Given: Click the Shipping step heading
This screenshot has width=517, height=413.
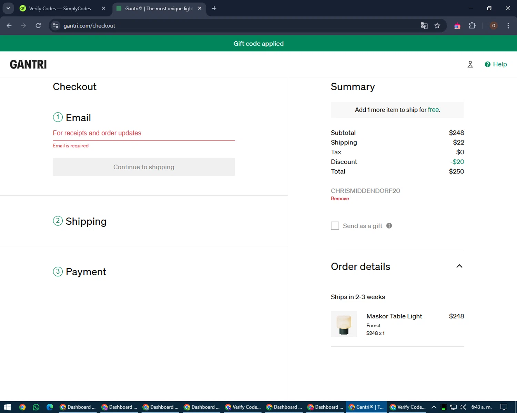Looking at the screenshot, I should (x=86, y=221).
